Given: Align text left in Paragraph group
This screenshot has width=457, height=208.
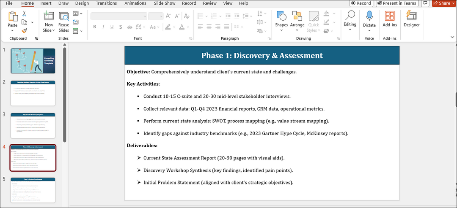Looking at the screenshot, I should (200, 27).
